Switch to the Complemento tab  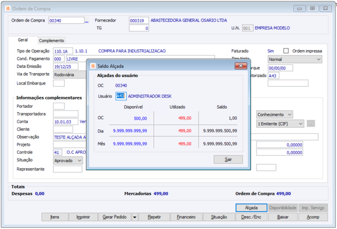coord(51,40)
